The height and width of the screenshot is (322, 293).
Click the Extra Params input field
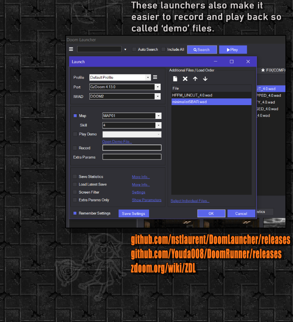point(132,157)
